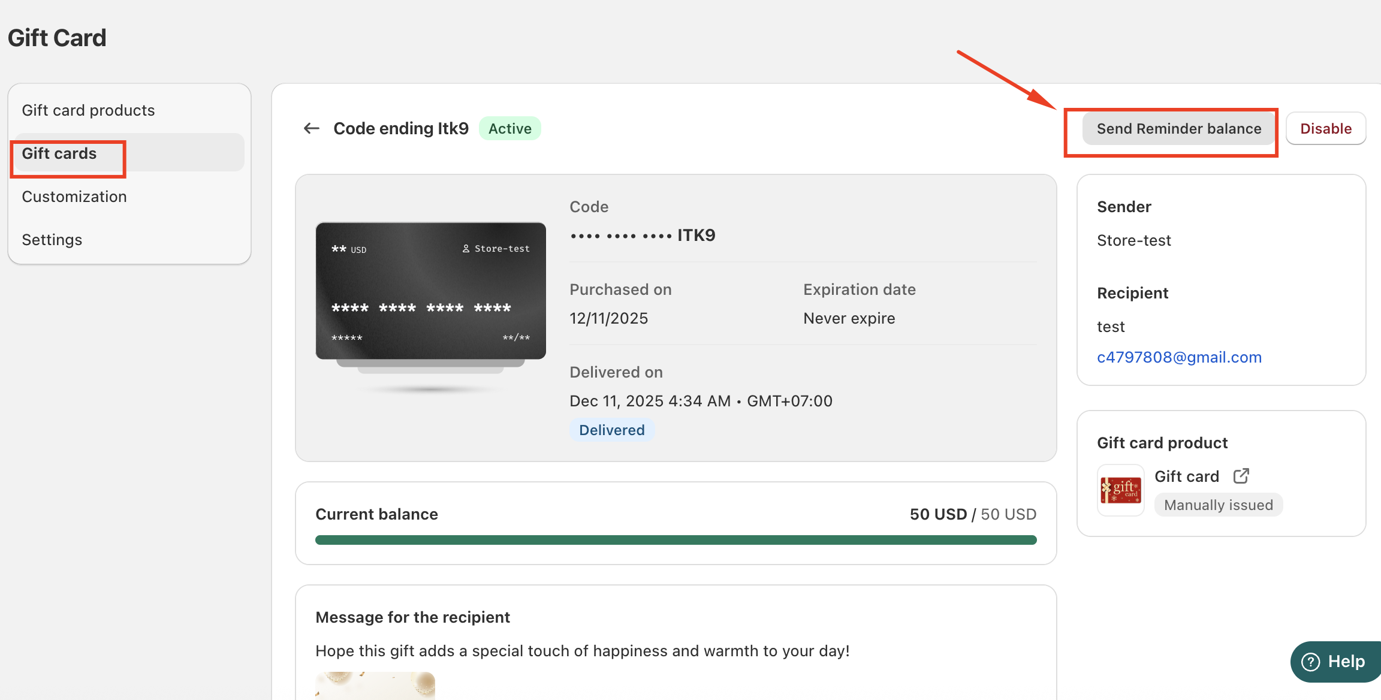The width and height of the screenshot is (1381, 700).
Task: Go to Customization section
Action: point(74,197)
